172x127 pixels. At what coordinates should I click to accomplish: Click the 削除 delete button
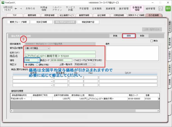coord(142,36)
